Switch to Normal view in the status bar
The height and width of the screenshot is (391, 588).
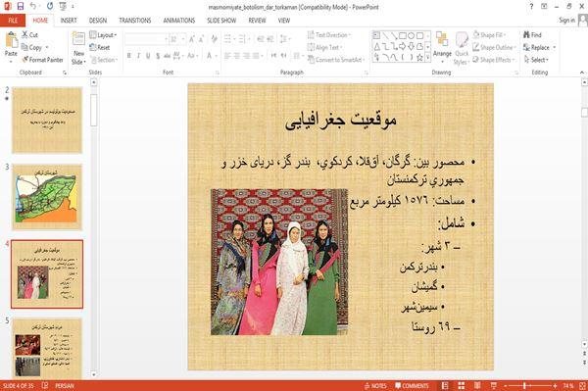pyautogui.click(x=445, y=386)
